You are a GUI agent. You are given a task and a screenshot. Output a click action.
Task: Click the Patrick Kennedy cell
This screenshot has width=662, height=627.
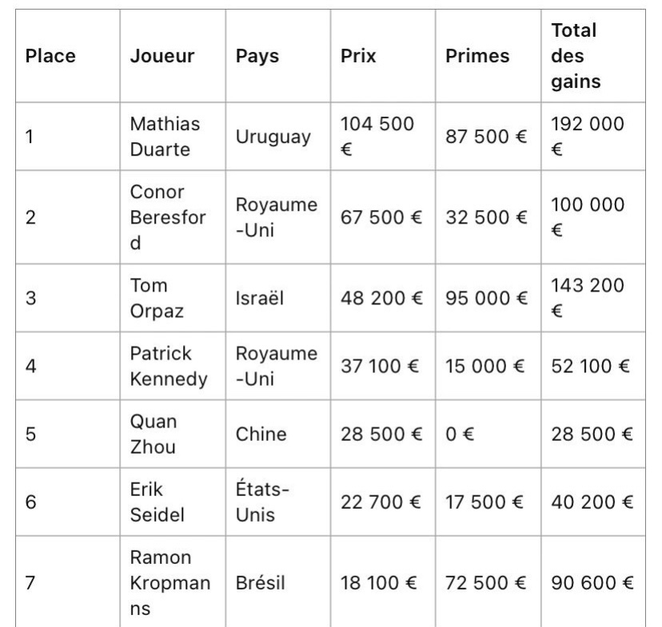click(168, 366)
